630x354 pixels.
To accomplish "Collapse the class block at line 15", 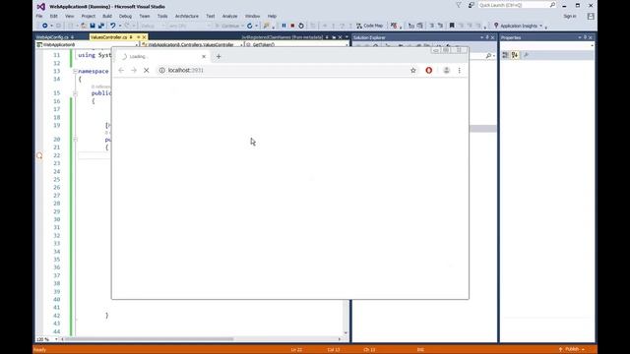I will point(75,93).
